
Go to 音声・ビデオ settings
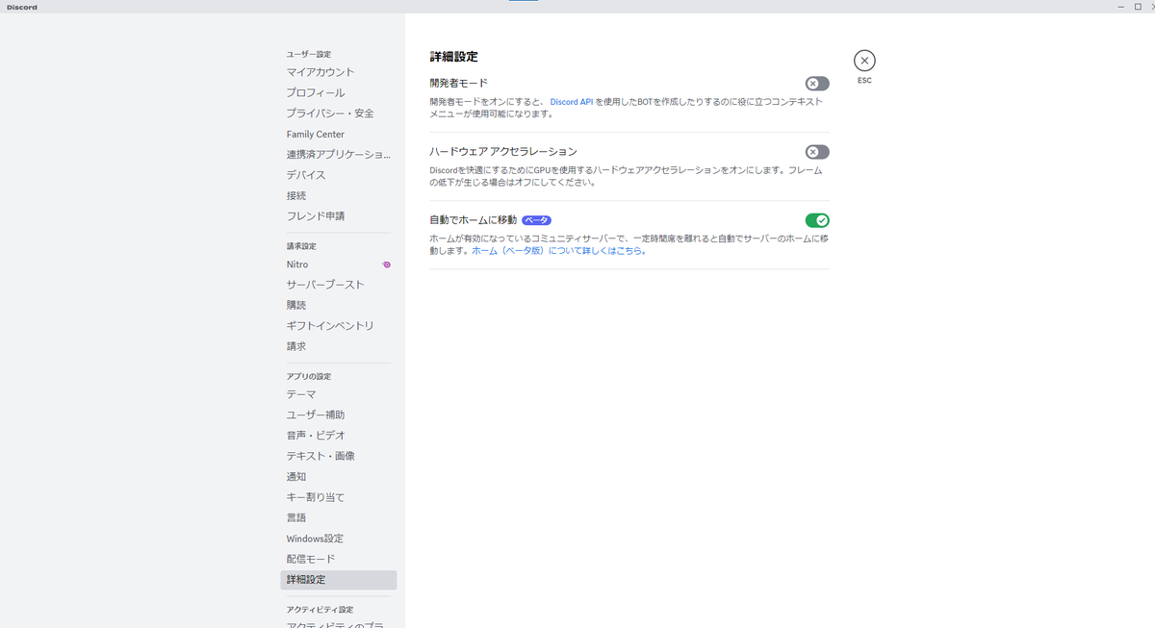pos(339,436)
